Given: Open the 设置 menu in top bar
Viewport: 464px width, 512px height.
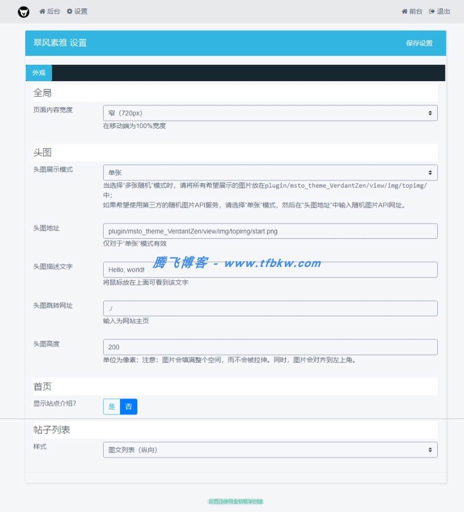Looking at the screenshot, I should tap(81, 11).
